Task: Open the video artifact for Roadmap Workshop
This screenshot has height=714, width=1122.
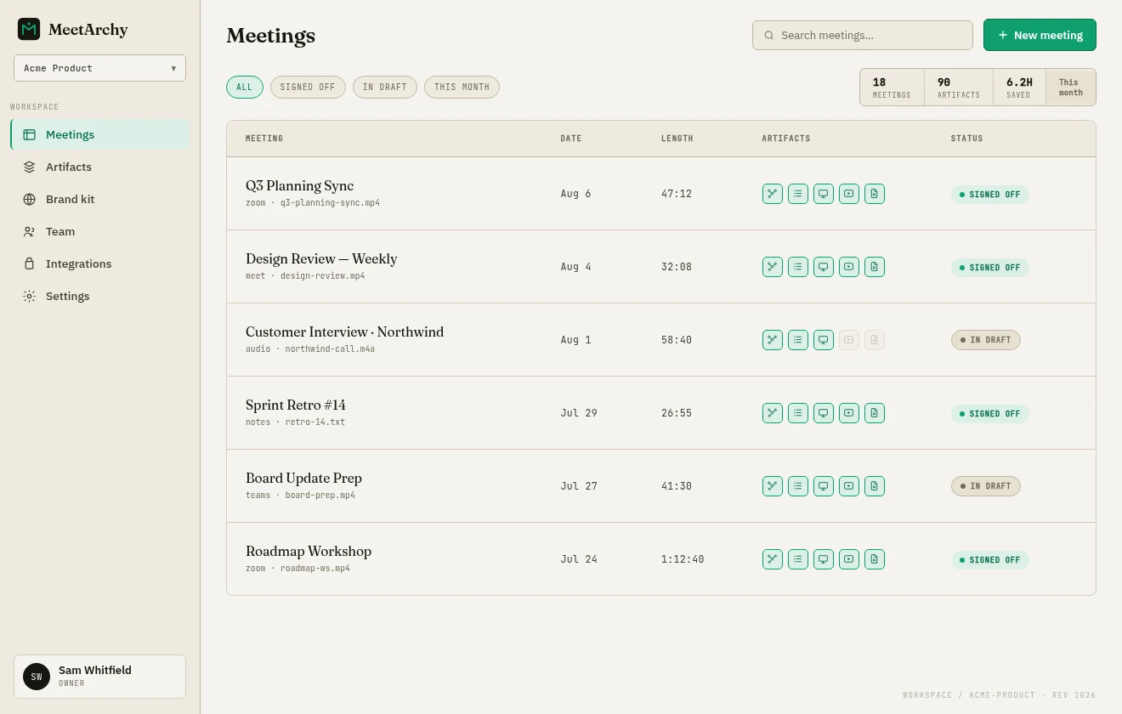Action: [849, 559]
